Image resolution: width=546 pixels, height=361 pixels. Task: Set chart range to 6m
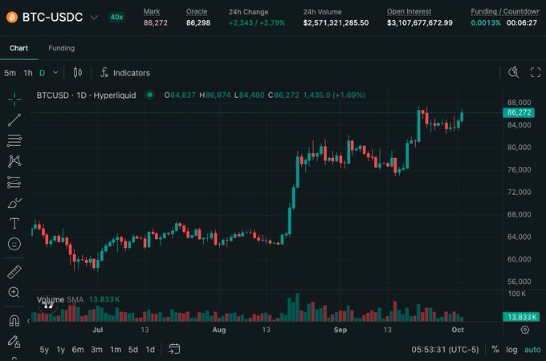[78, 350]
